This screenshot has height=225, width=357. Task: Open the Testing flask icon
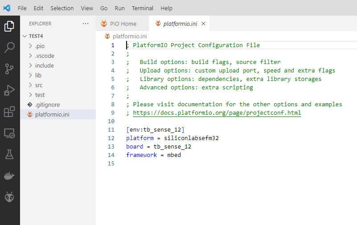pyautogui.click(x=9, y=154)
